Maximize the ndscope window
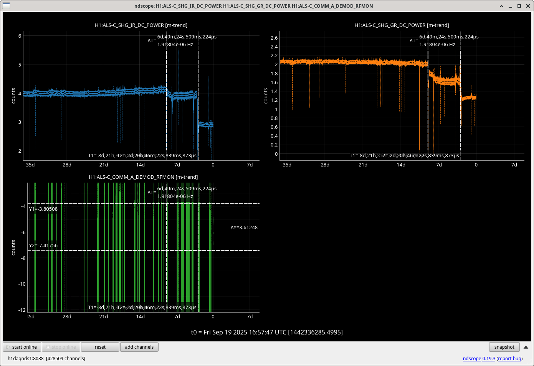 pyautogui.click(x=519, y=6)
